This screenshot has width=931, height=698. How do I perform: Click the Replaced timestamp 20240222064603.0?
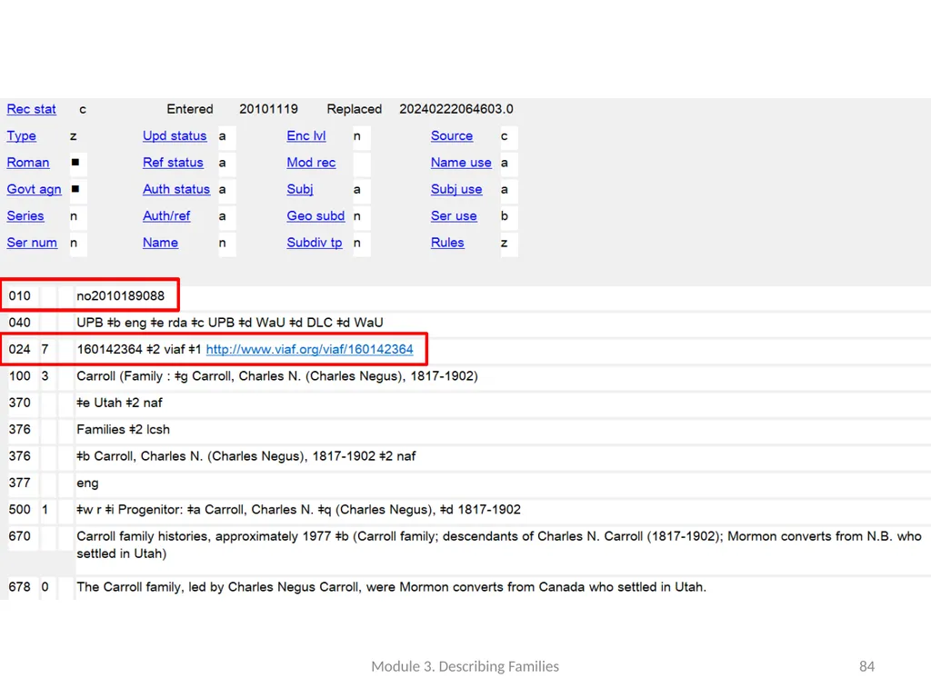(456, 109)
